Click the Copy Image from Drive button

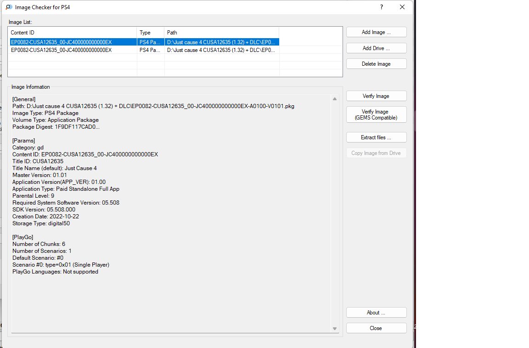[x=376, y=153]
